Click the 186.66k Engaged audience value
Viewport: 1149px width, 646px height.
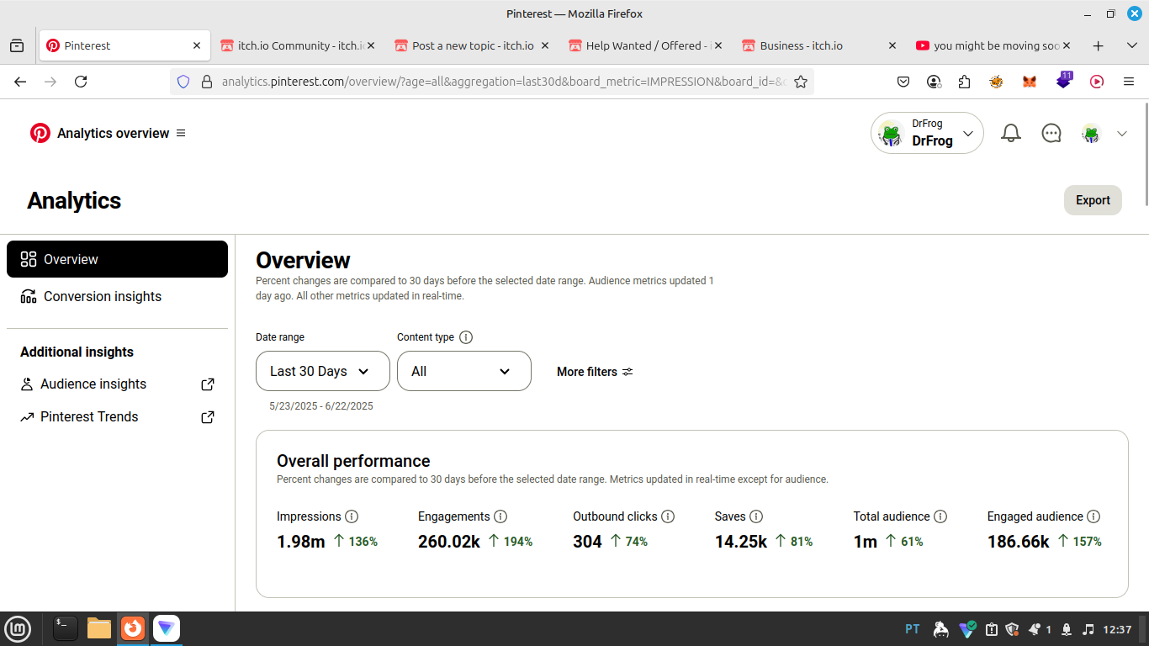click(x=1019, y=542)
